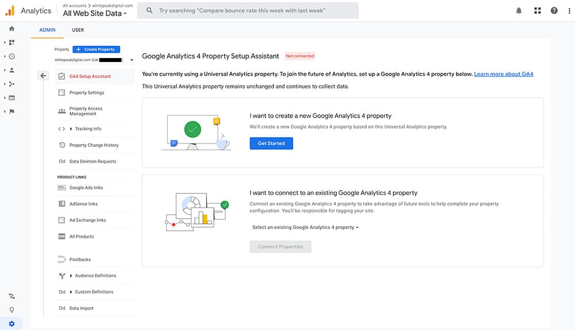Click the Analytics search field
This screenshot has height=330, width=575.
coord(248,10)
